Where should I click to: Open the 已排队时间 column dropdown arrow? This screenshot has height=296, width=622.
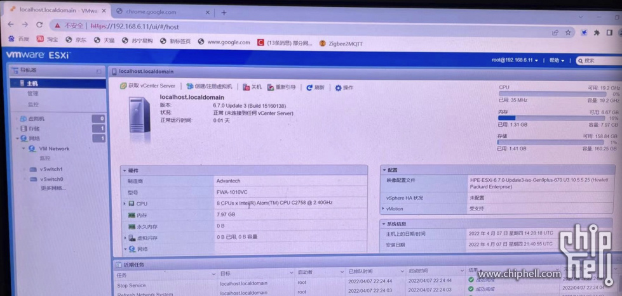click(x=402, y=272)
